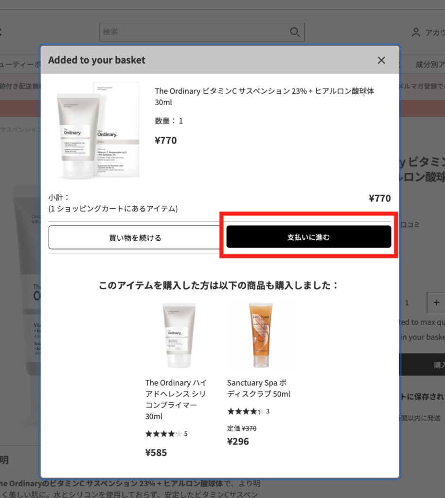Image resolution: width=445 pixels, height=498 pixels.
Task: Open the Vitamin C Suspension 23% title link
Action: tap(264, 97)
